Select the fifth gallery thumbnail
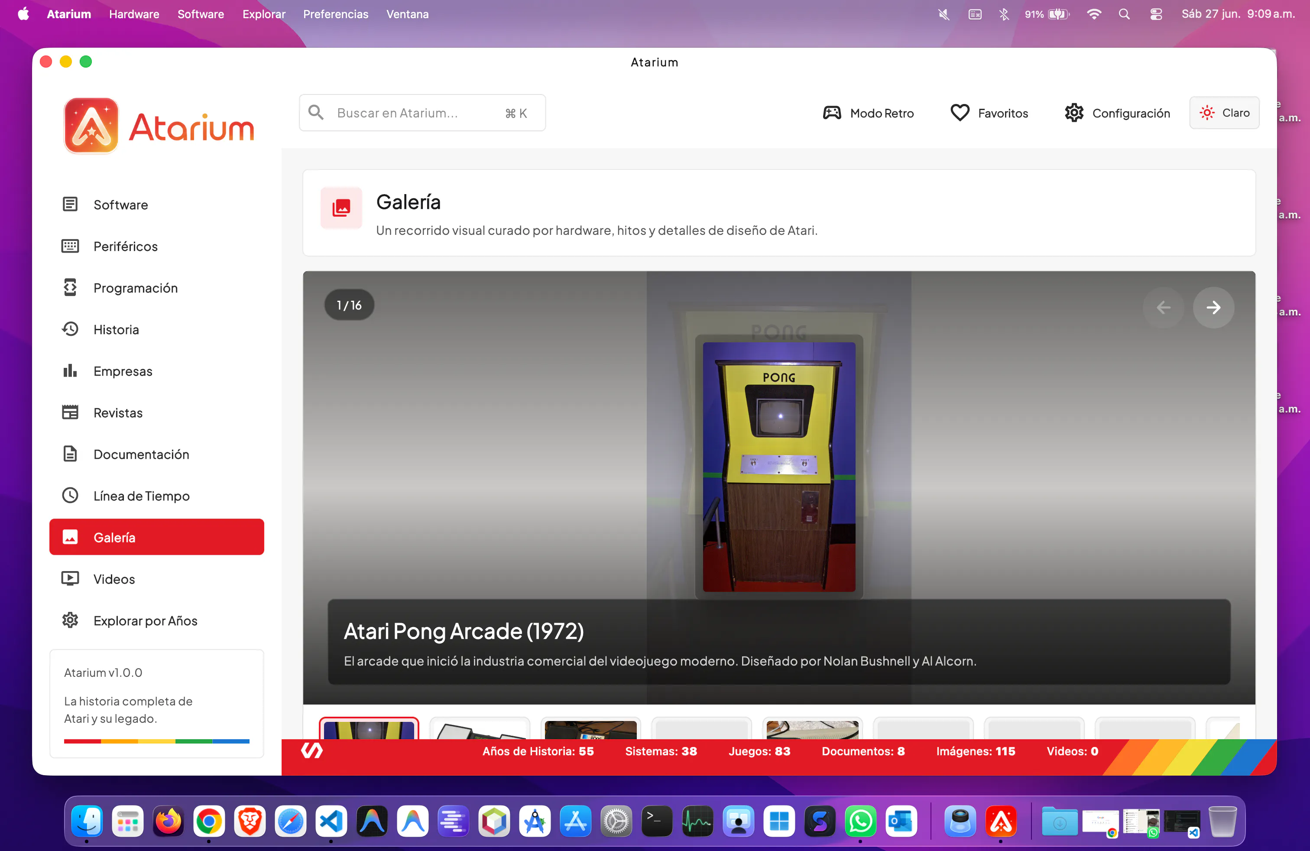The image size is (1310, 851). point(812,729)
